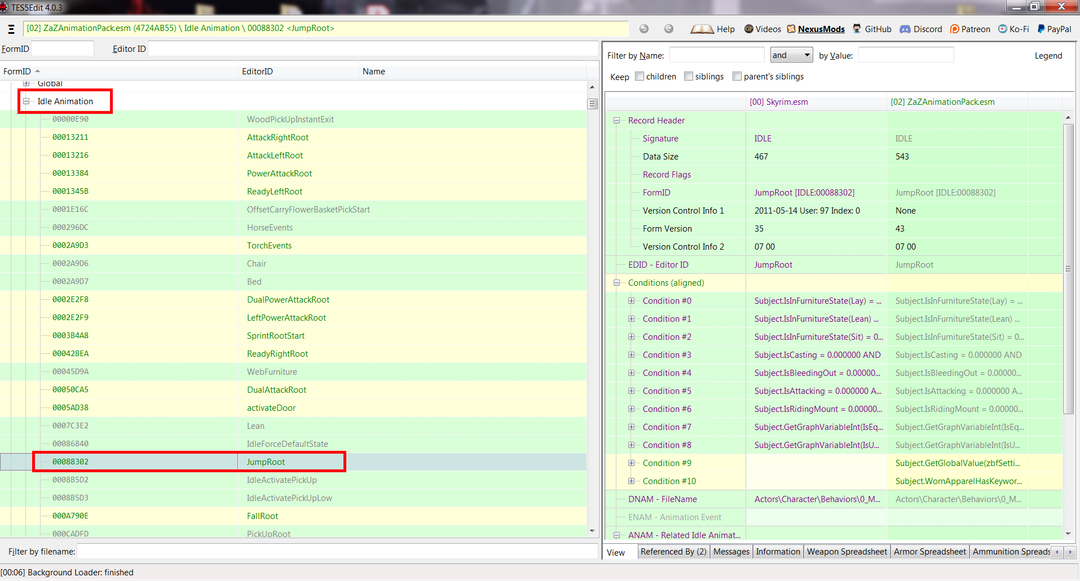Click the Form Version value 43
This screenshot has width=1080, height=581.
tap(900, 229)
